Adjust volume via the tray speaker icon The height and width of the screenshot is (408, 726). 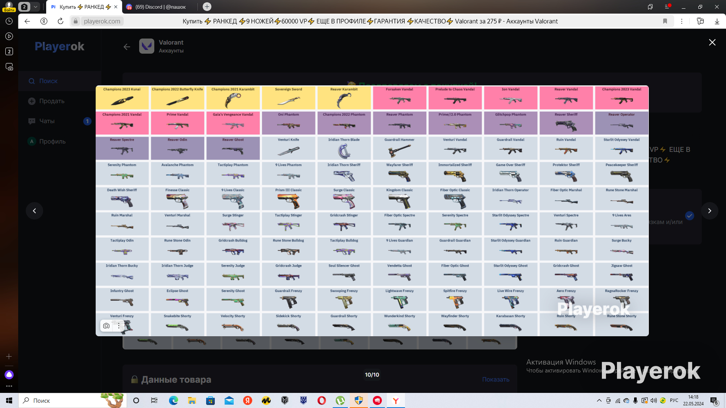tap(654, 401)
